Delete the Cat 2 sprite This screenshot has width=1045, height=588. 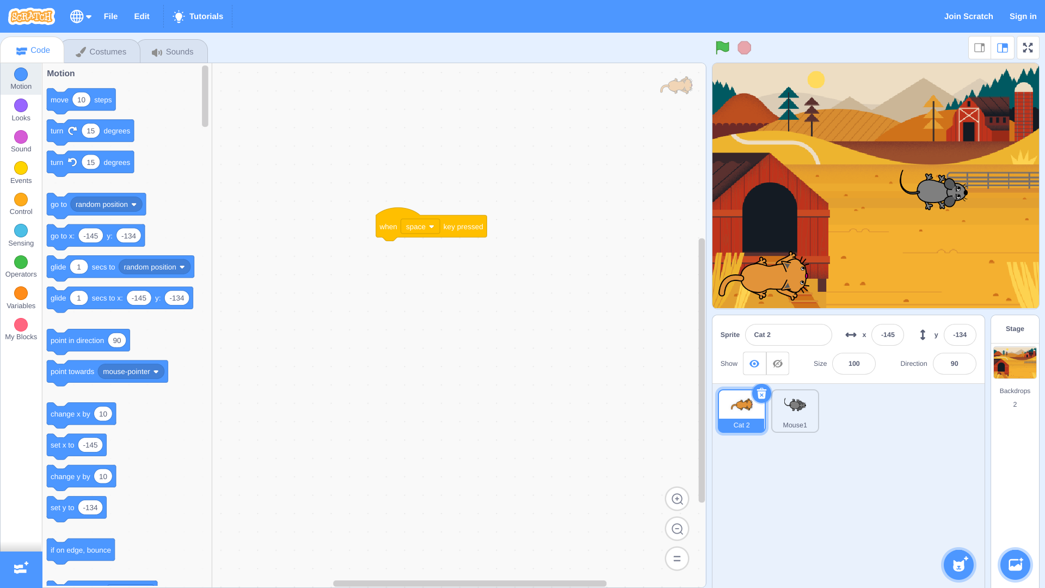[x=761, y=394]
